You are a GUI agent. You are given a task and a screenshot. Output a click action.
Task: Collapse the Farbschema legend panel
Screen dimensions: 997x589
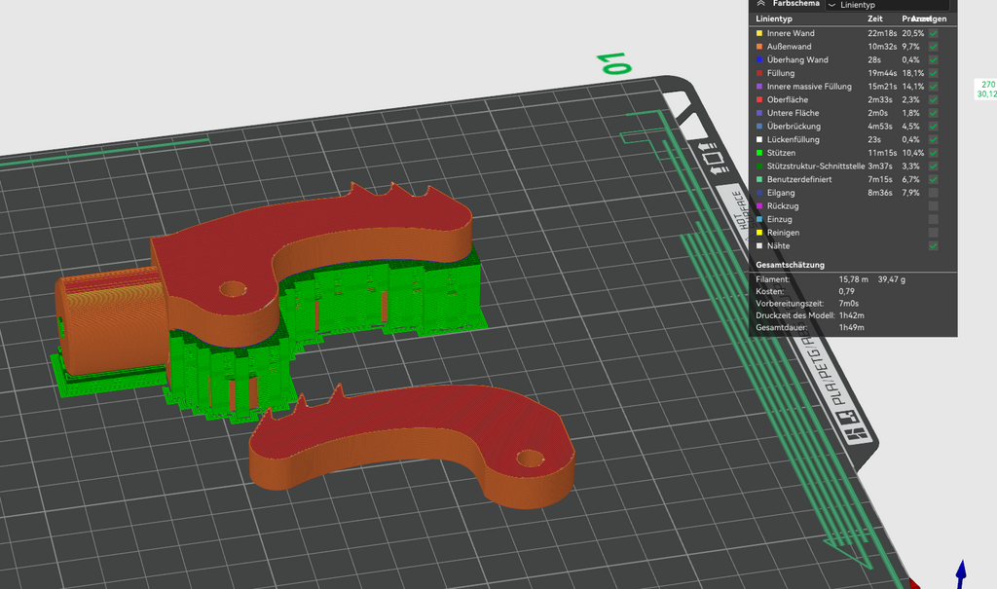click(x=760, y=3)
